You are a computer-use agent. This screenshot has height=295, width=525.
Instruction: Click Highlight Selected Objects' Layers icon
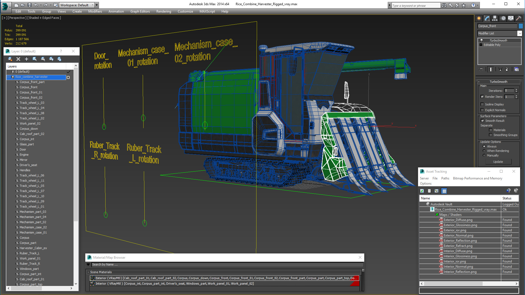(x=43, y=59)
